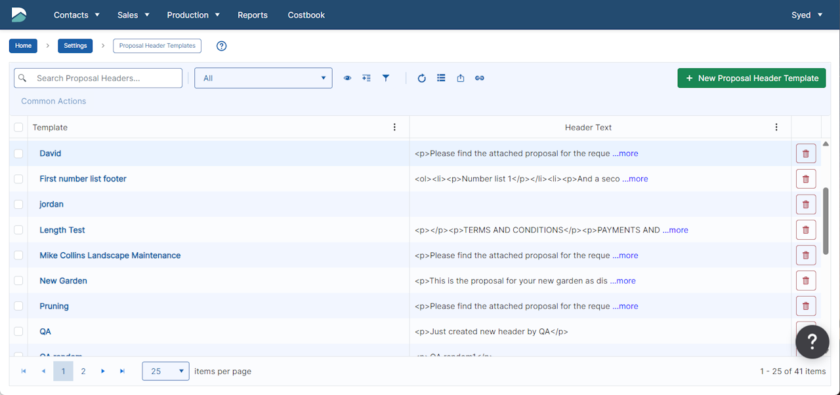
Task: Go to the Costbook menu item
Action: click(x=306, y=14)
